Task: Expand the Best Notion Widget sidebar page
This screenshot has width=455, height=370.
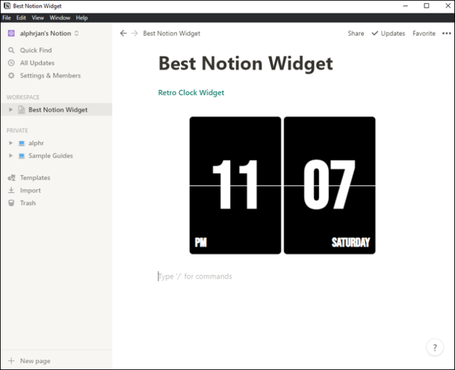Action: click(x=11, y=110)
